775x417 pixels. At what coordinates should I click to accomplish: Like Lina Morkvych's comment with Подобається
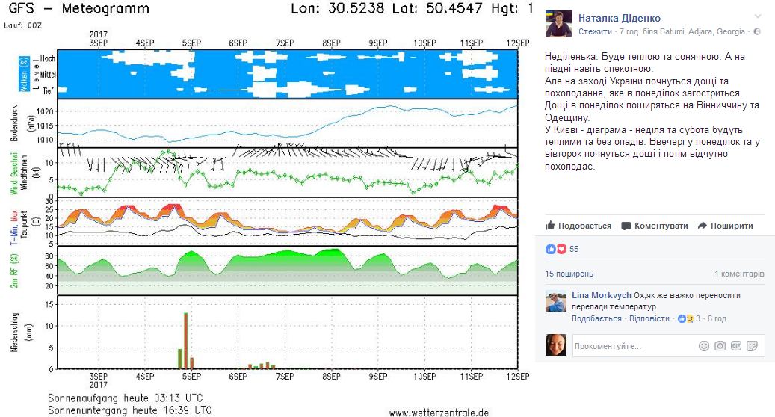(x=596, y=318)
